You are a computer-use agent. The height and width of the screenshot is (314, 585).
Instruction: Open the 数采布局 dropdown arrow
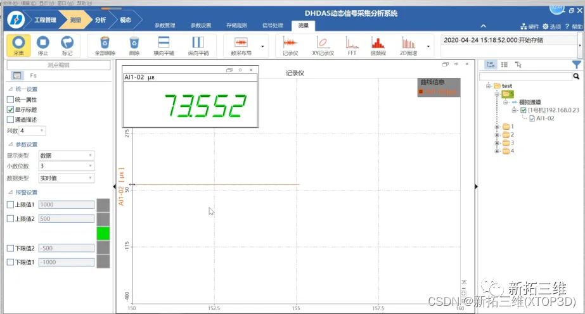262,46
